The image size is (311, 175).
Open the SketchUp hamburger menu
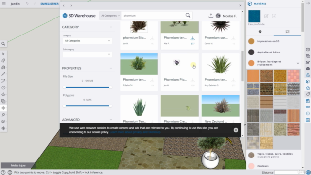tap(4, 3)
